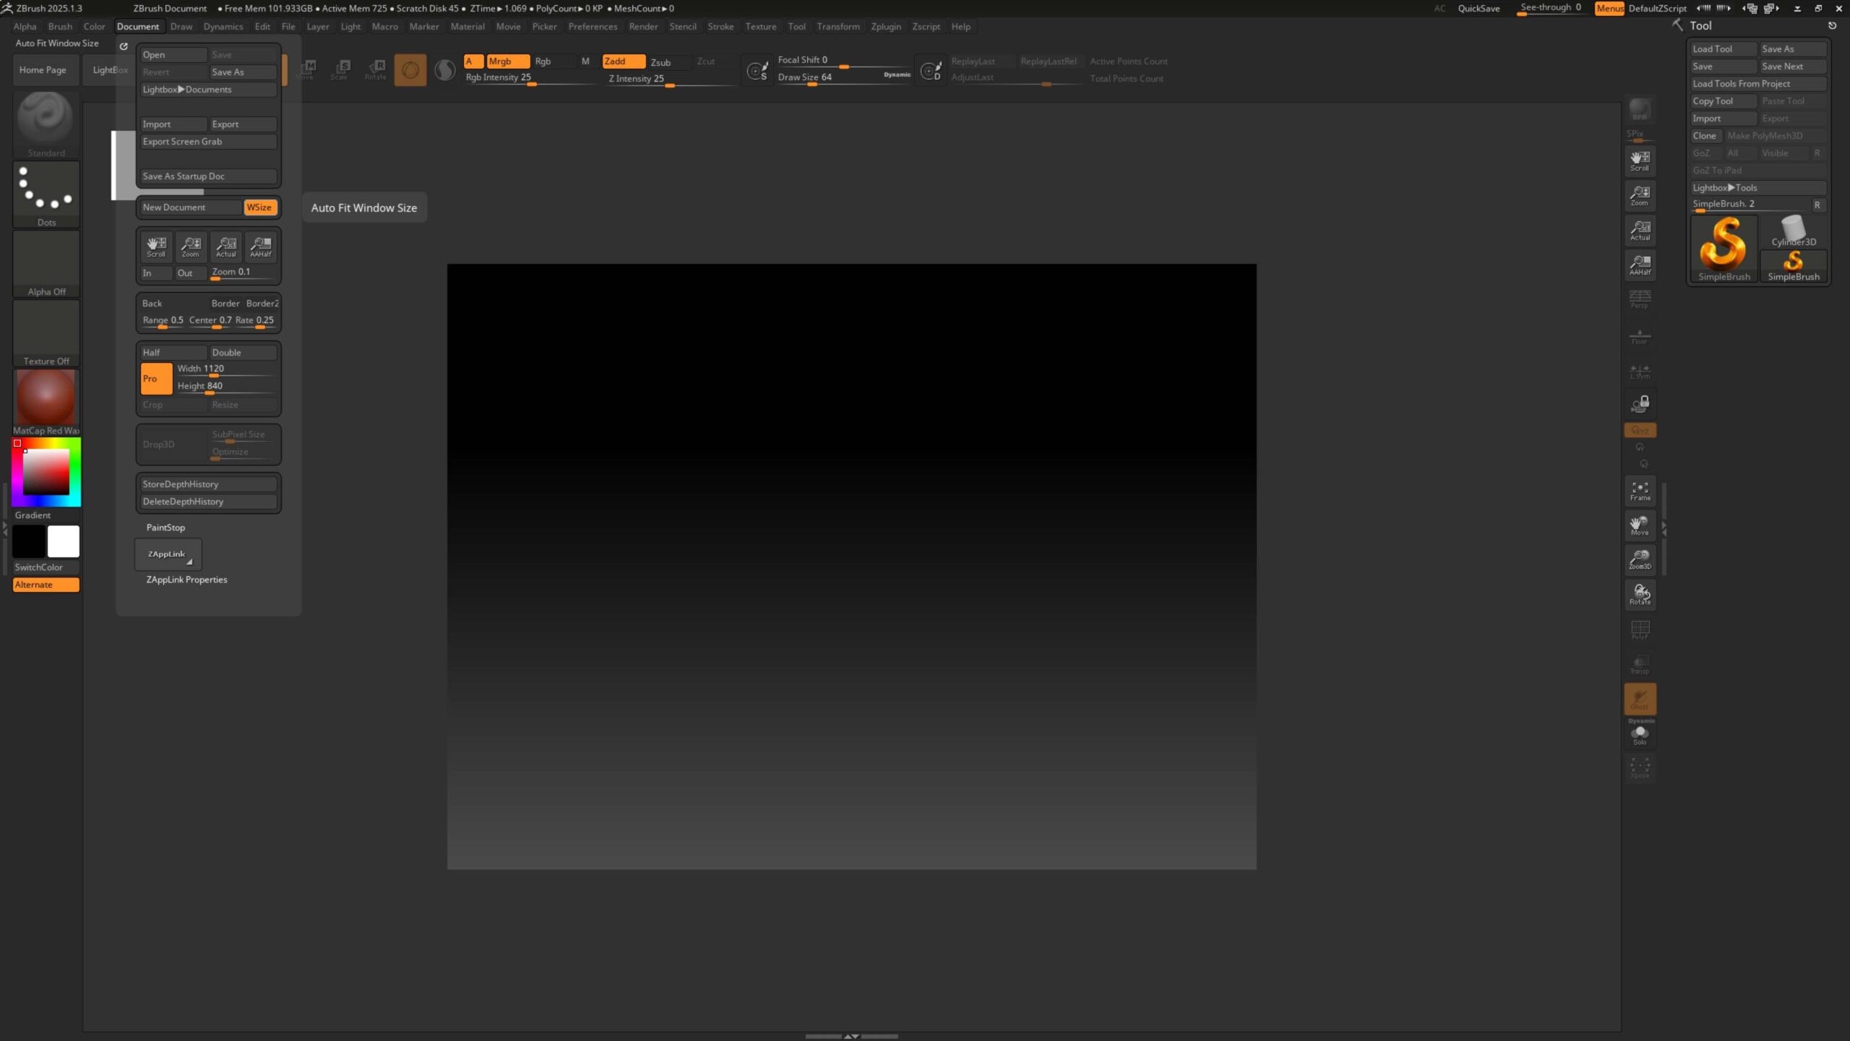Expand ZAppLink Properties section

(x=186, y=580)
